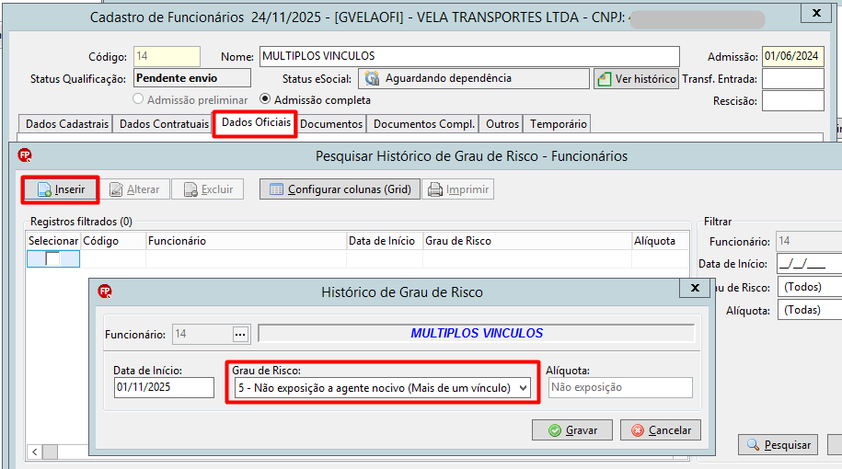
Task: Open Configurar colunas (Grid)
Action: [340, 189]
